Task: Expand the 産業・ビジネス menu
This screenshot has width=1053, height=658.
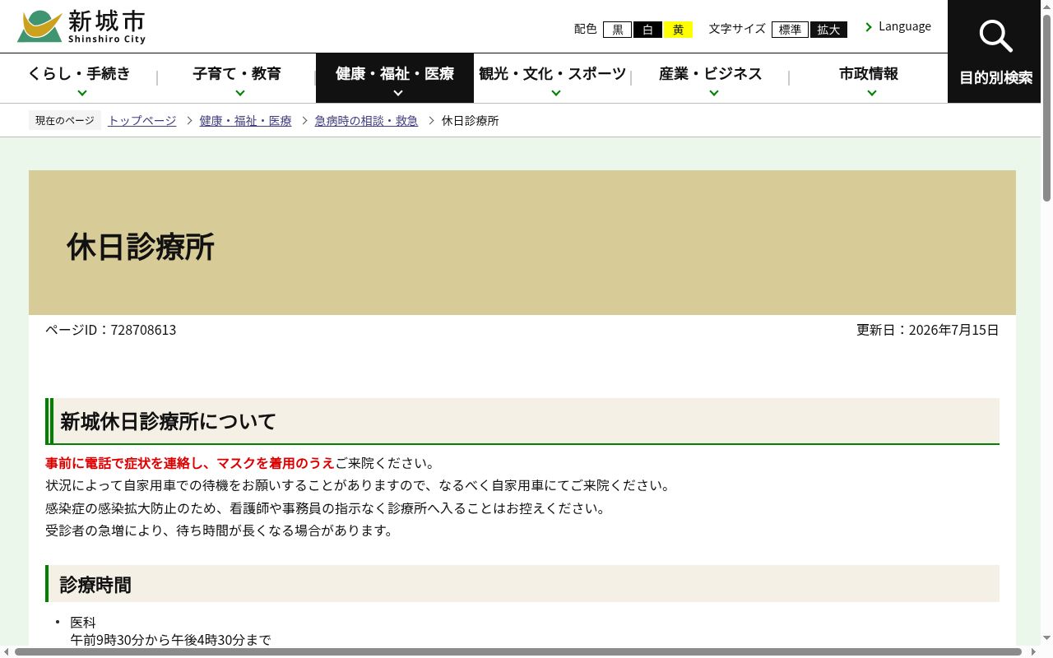Action: 711,78
